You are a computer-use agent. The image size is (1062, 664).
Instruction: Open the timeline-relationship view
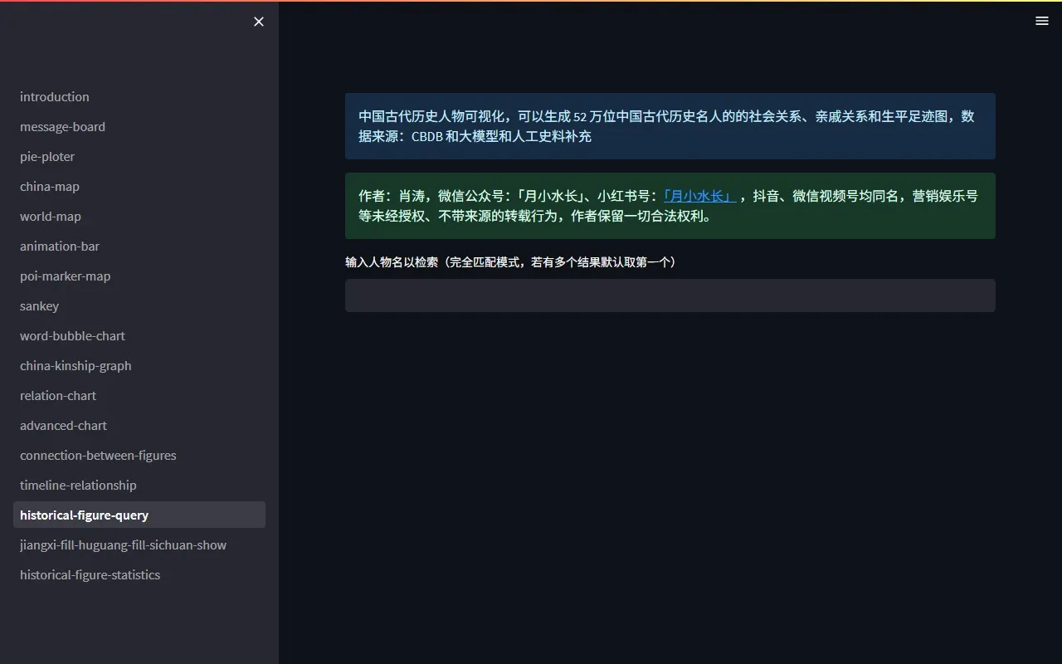point(78,485)
